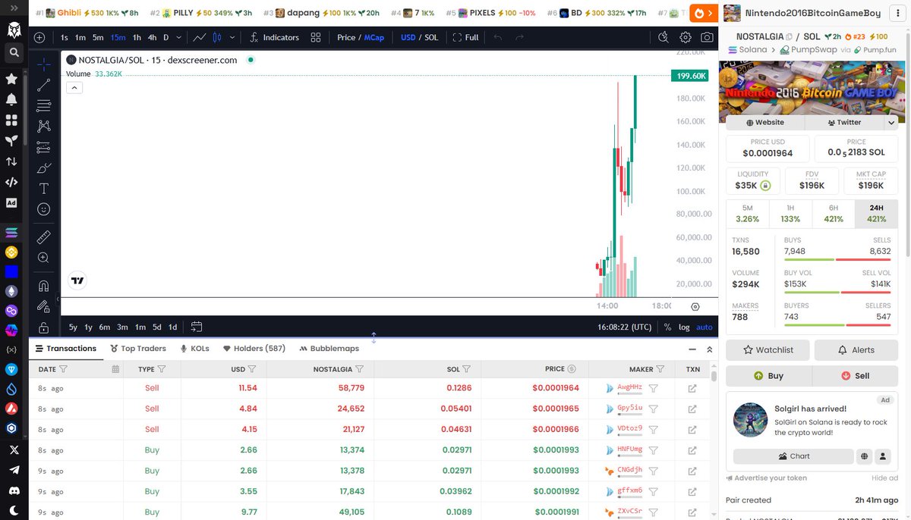Open the search icon in left sidebar
911x520 pixels.
point(14,52)
